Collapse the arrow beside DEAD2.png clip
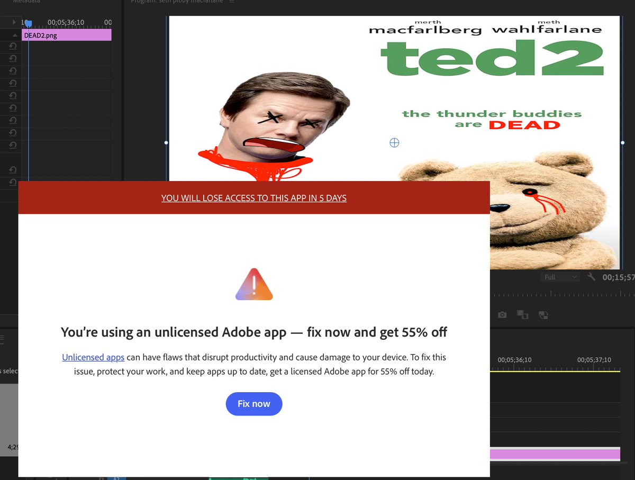Image resolution: width=635 pixels, height=480 pixels. coord(15,35)
